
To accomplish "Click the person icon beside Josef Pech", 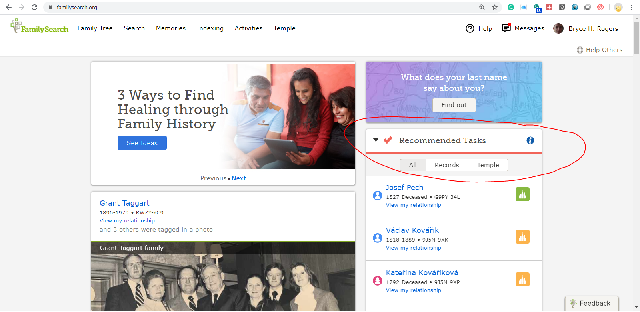I will click(378, 195).
